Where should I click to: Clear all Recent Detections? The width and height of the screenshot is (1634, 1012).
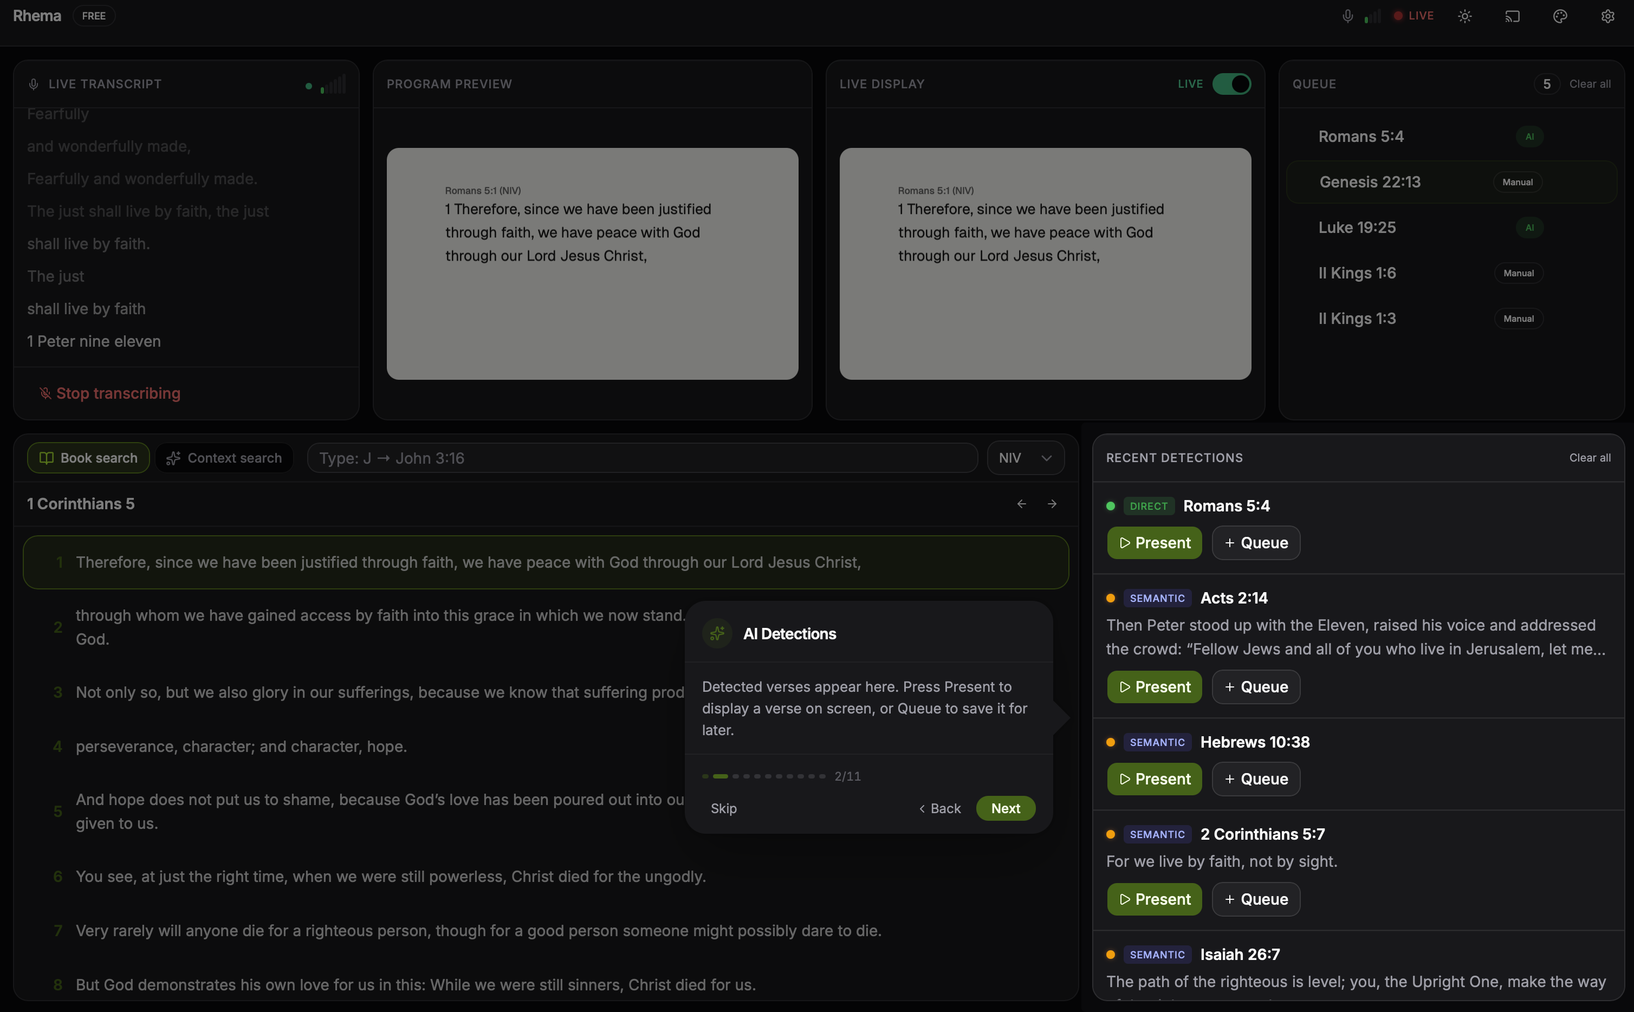click(x=1590, y=458)
